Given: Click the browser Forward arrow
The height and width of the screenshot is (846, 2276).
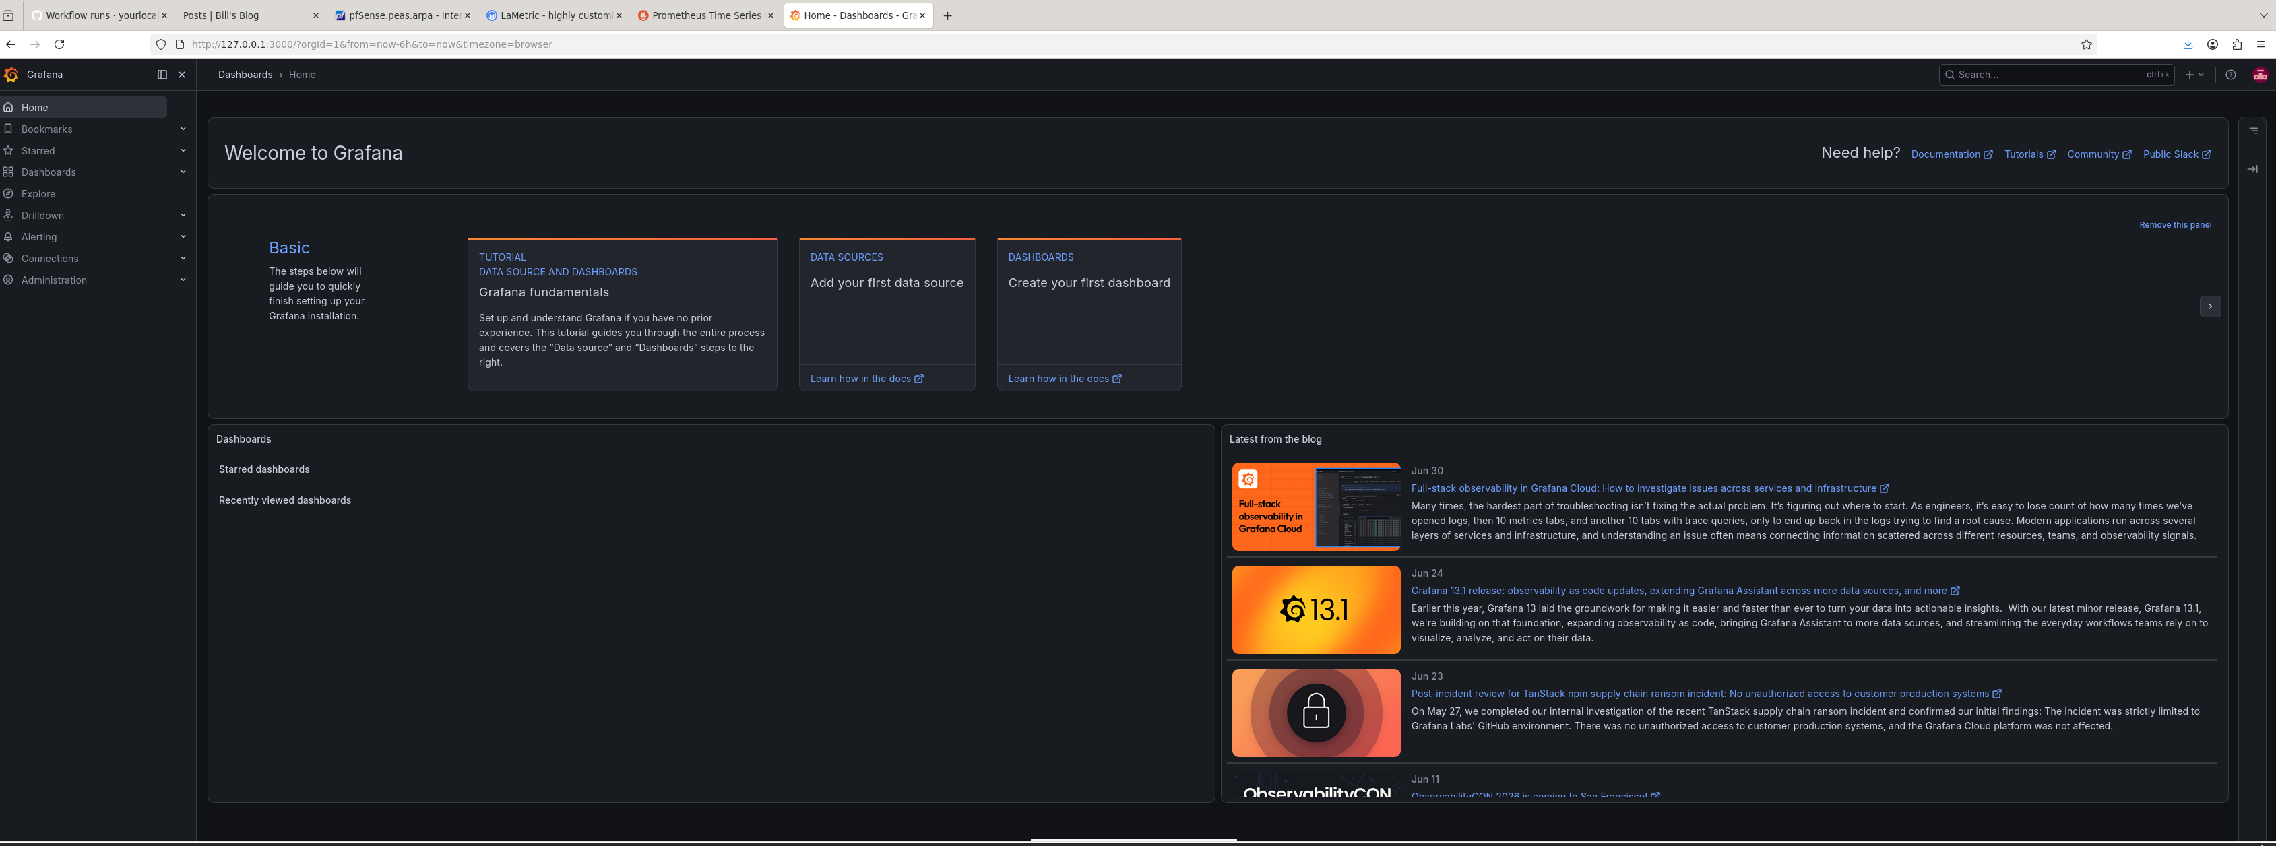Looking at the screenshot, I should 34,45.
